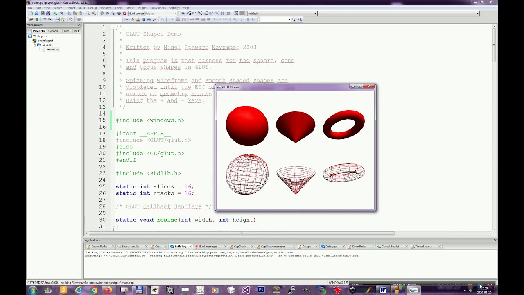Click the Open file toolbar icon
The width and height of the screenshot is (524, 295).
pos(37,13)
